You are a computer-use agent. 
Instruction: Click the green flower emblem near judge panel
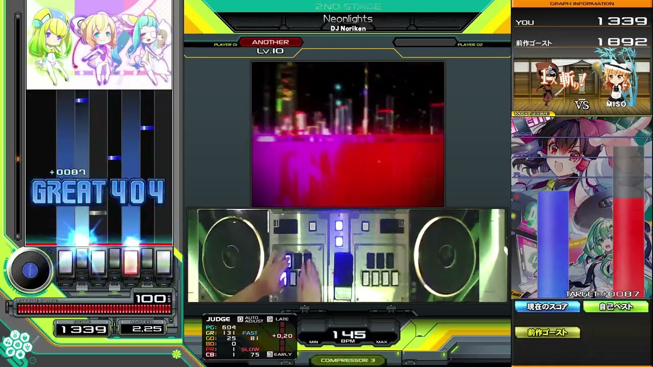(x=177, y=353)
